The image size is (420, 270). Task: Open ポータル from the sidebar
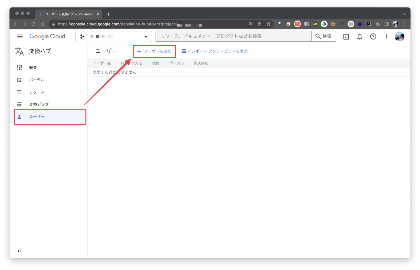point(37,80)
